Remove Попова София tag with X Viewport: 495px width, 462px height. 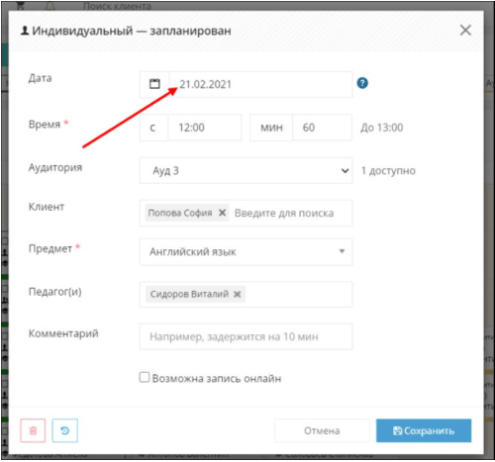pyautogui.click(x=223, y=213)
